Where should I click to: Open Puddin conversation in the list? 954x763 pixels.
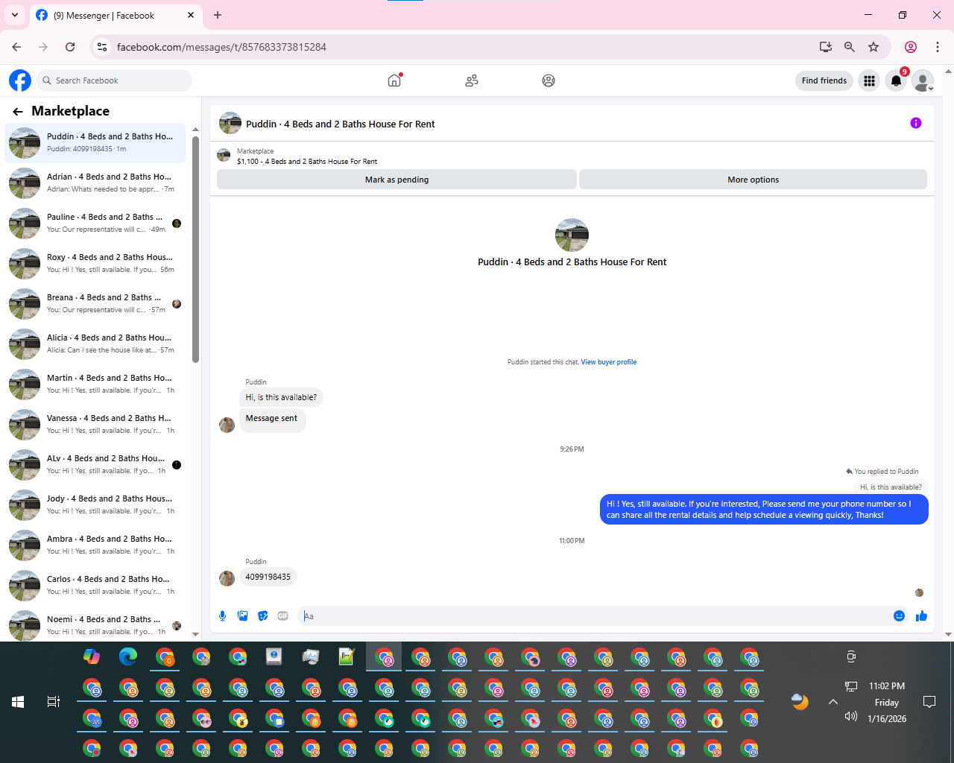click(95, 143)
